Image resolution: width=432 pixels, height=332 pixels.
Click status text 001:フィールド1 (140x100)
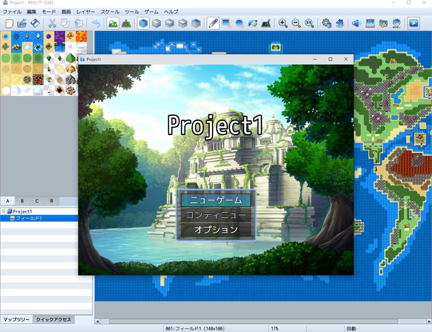coord(195,329)
